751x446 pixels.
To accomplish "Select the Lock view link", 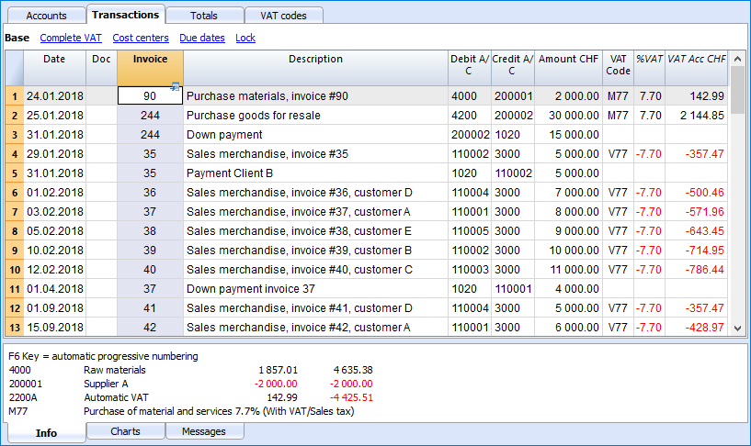I will (x=245, y=38).
